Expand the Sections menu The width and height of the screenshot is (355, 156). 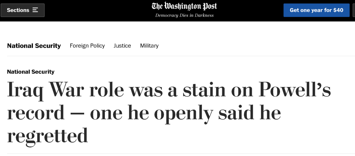[x=22, y=10]
